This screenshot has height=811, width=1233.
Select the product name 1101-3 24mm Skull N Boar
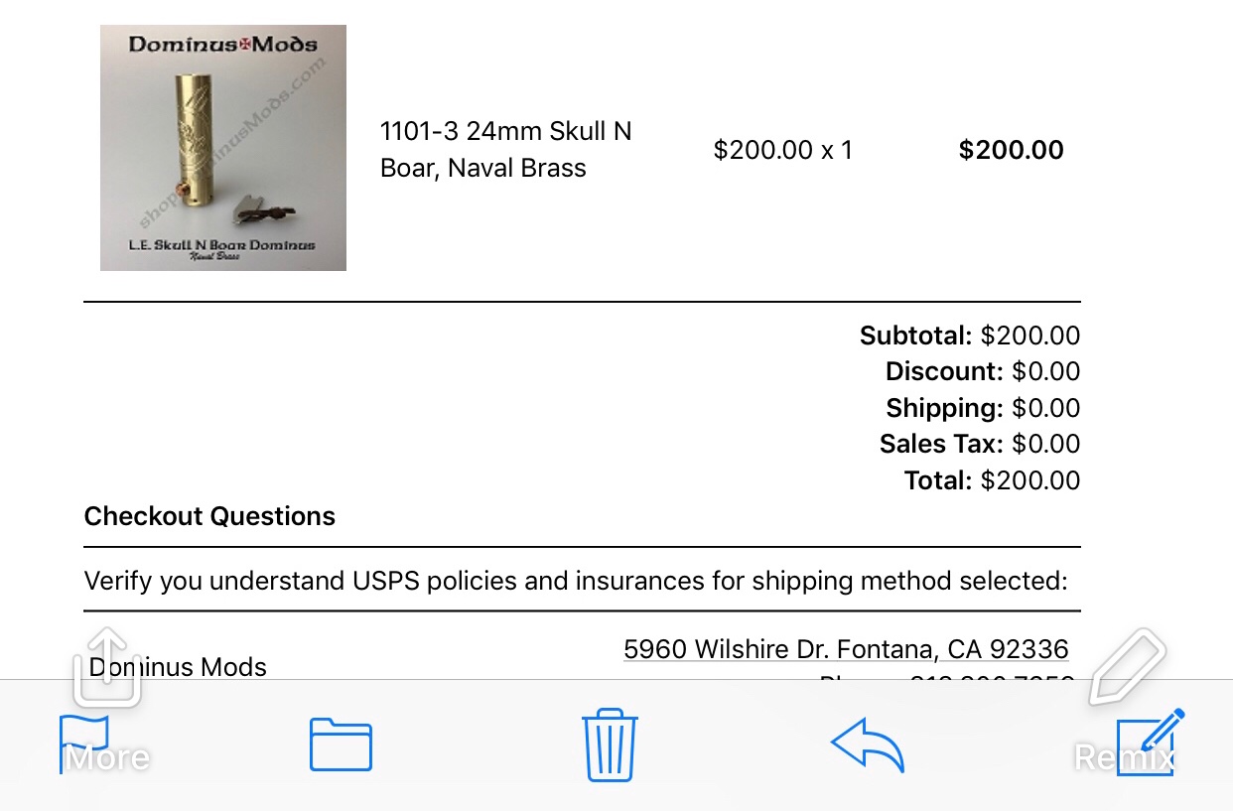(x=505, y=150)
